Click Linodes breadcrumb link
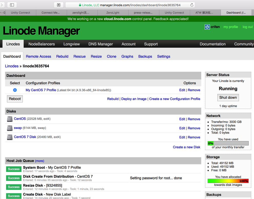254x199 pixels. (x=12, y=66)
